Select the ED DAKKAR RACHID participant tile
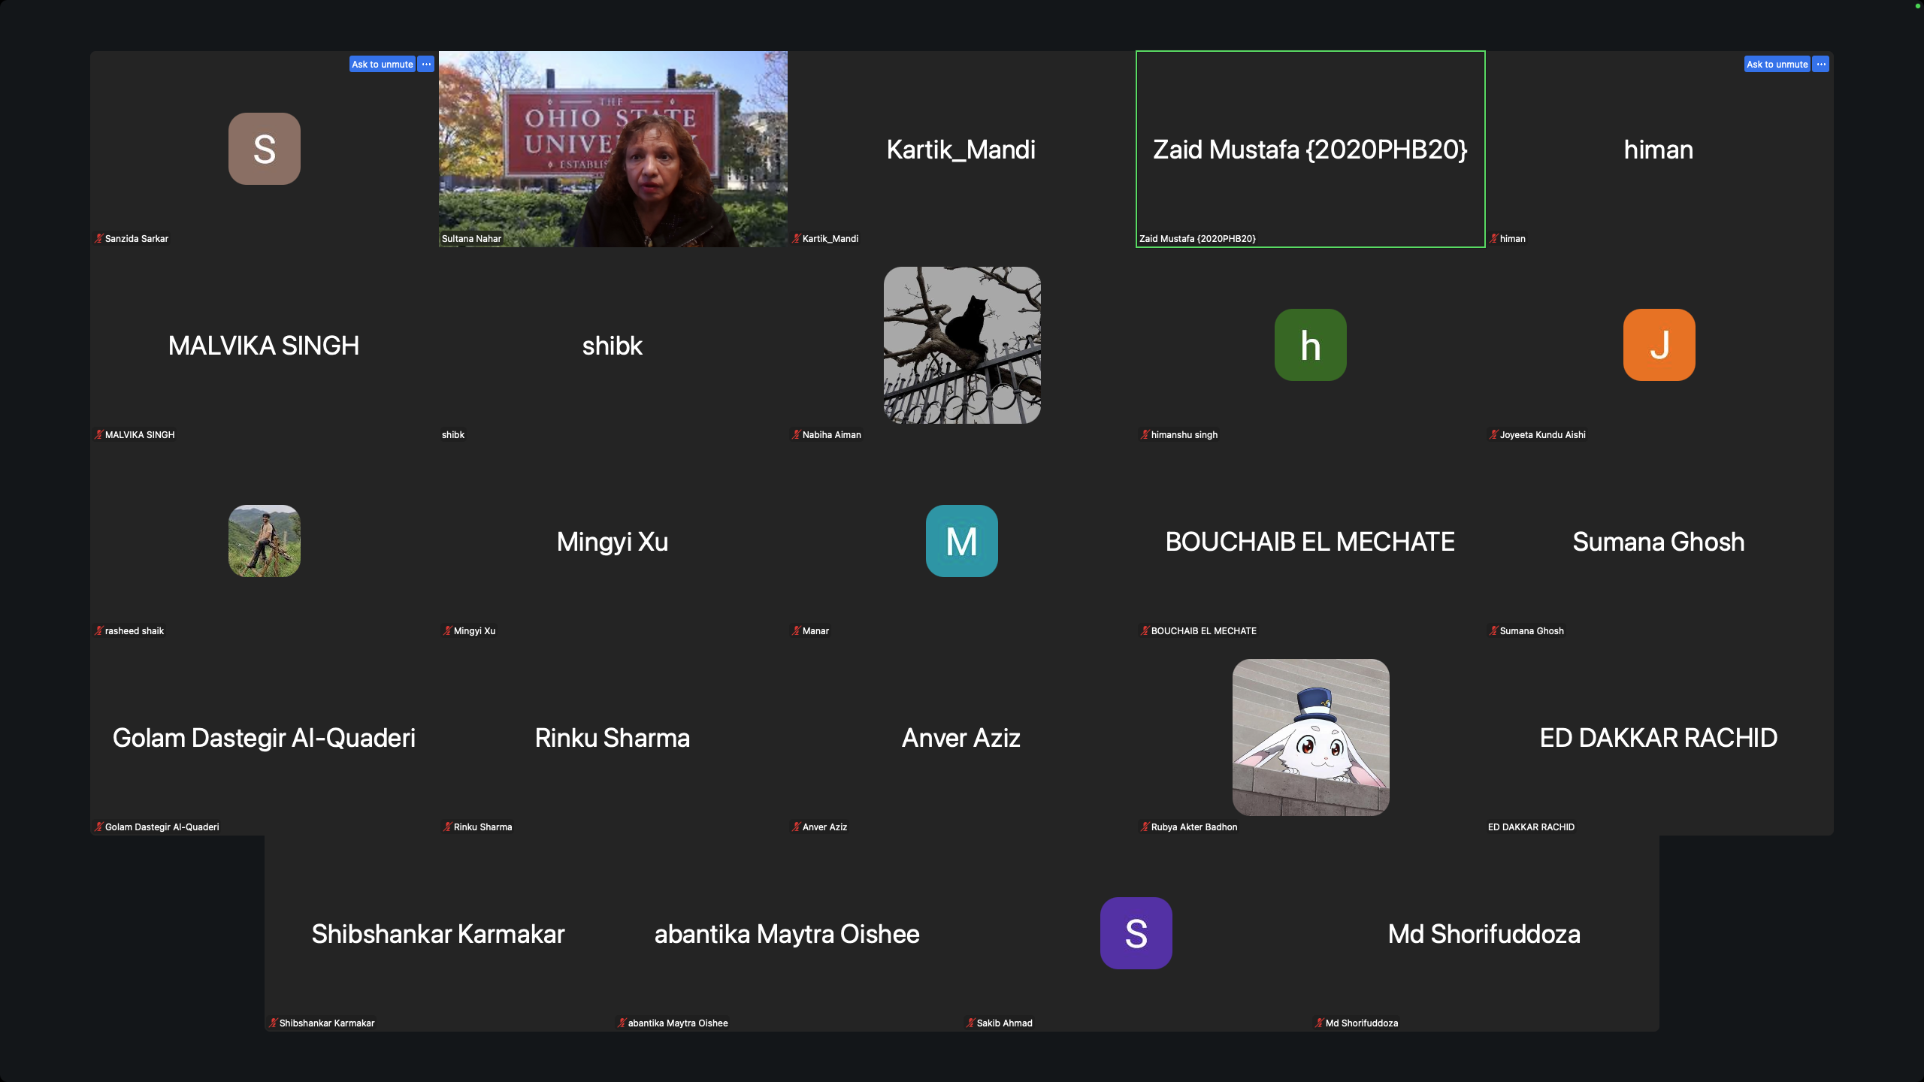 pos(1659,737)
